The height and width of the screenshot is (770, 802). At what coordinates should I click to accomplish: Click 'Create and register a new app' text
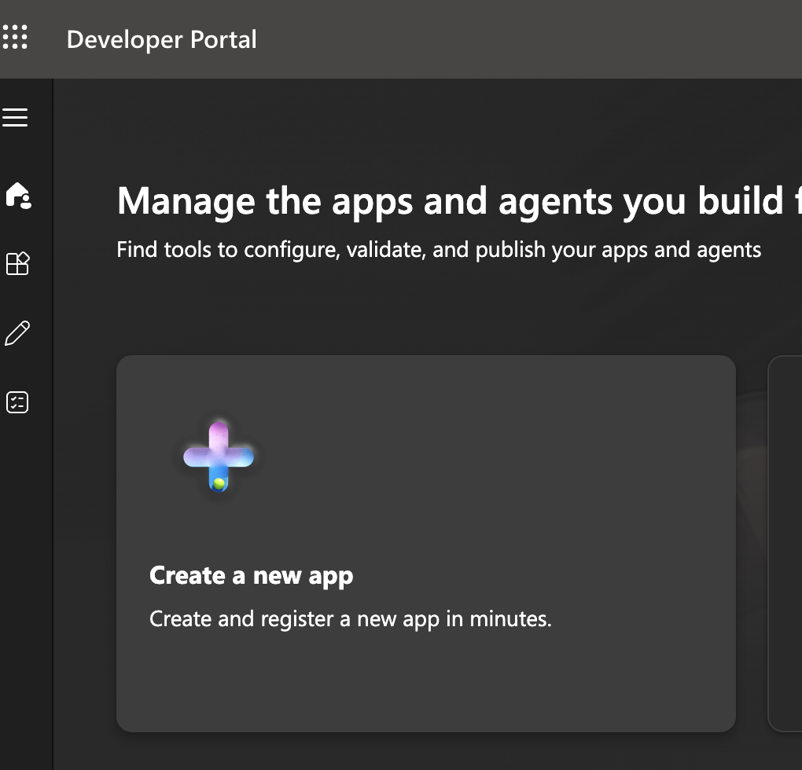coord(351,620)
